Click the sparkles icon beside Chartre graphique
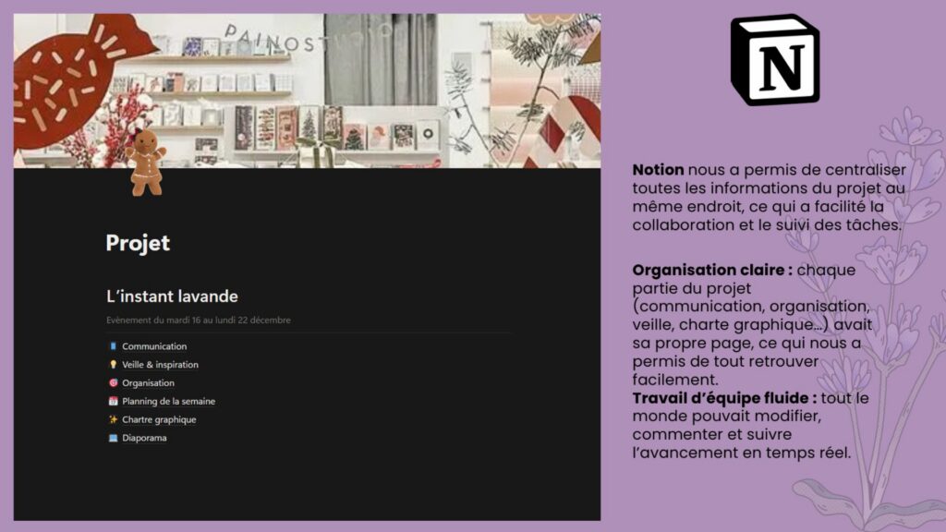946x532 pixels. click(x=113, y=420)
